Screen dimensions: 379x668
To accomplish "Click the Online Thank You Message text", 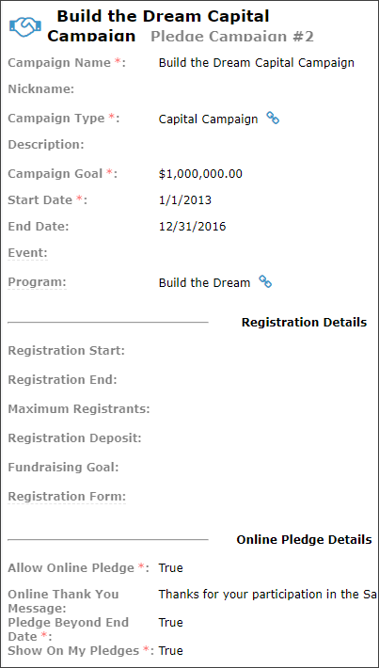I will pos(268,595).
